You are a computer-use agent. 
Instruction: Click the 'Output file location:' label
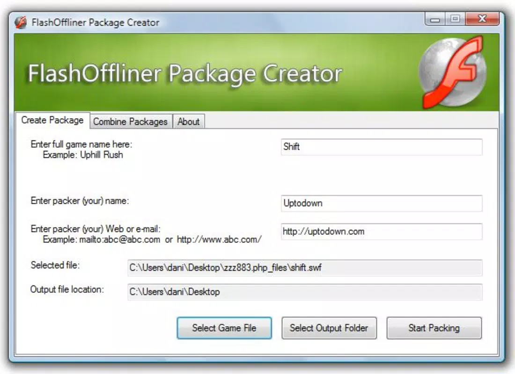[x=67, y=289]
